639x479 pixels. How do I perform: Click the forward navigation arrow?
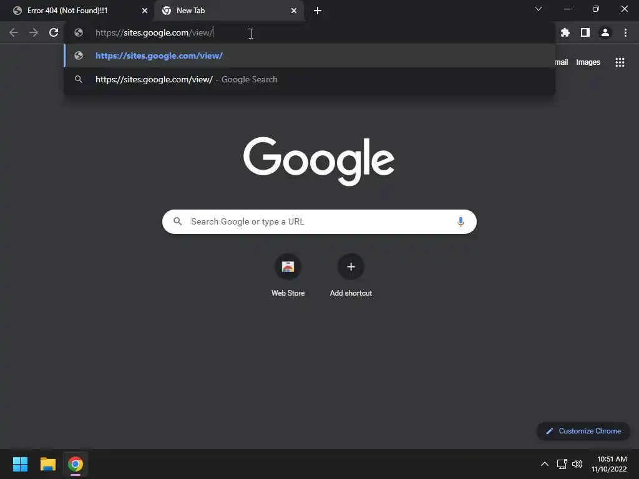click(x=34, y=32)
